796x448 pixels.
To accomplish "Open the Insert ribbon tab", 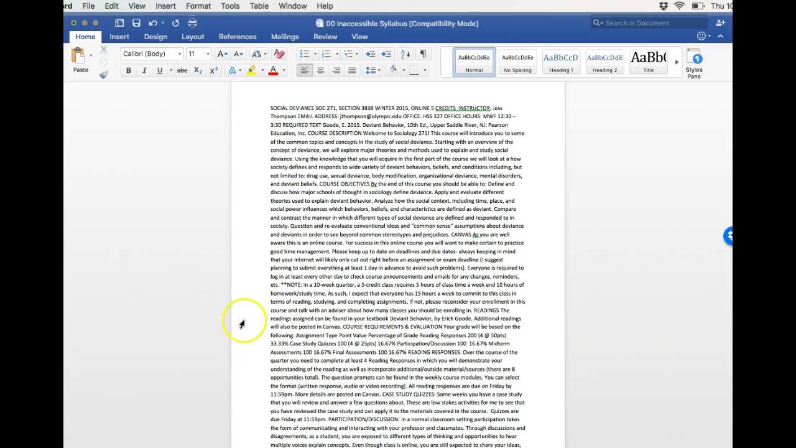I will tap(119, 37).
